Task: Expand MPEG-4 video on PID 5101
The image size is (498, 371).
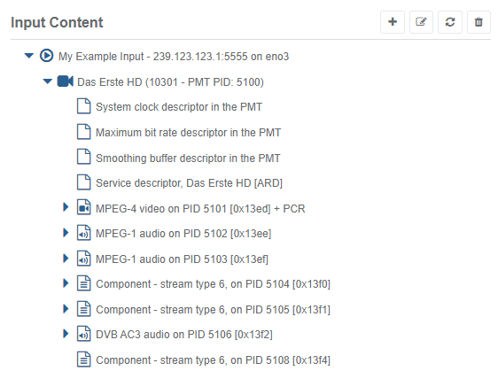Action: point(66,207)
